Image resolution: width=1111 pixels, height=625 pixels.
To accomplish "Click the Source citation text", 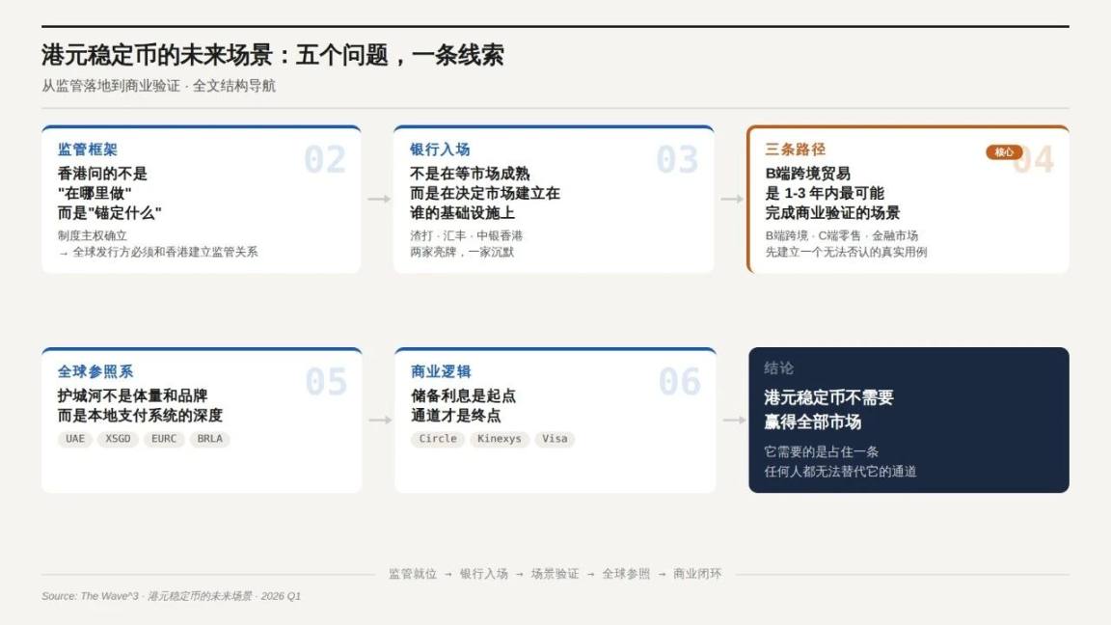I will (x=171, y=596).
